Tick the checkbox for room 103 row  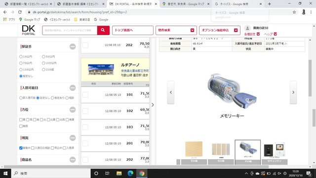click(85, 127)
